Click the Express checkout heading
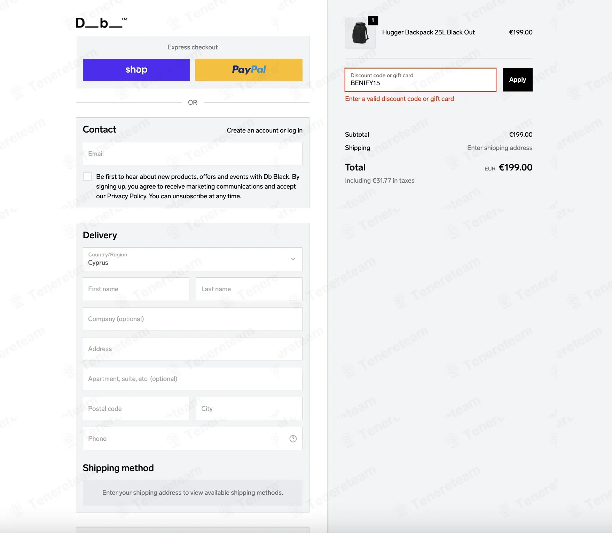Image resolution: width=612 pixels, height=533 pixels. point(193,47)
